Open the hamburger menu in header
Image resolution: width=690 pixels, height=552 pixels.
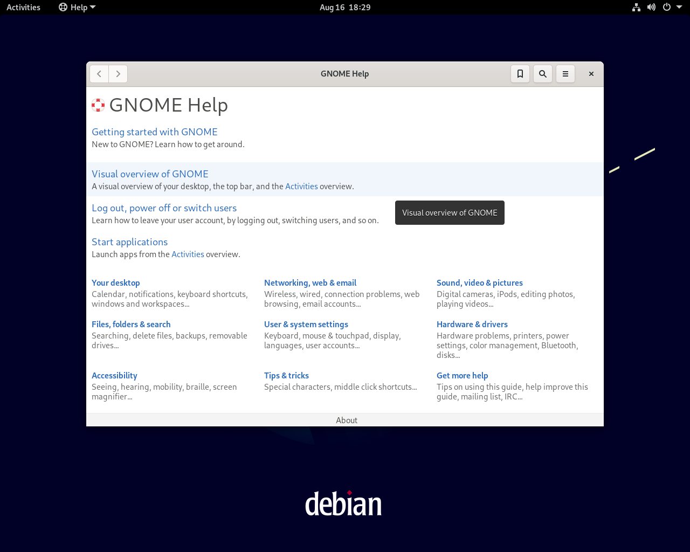pyautogui.click(x=565, y=74)
